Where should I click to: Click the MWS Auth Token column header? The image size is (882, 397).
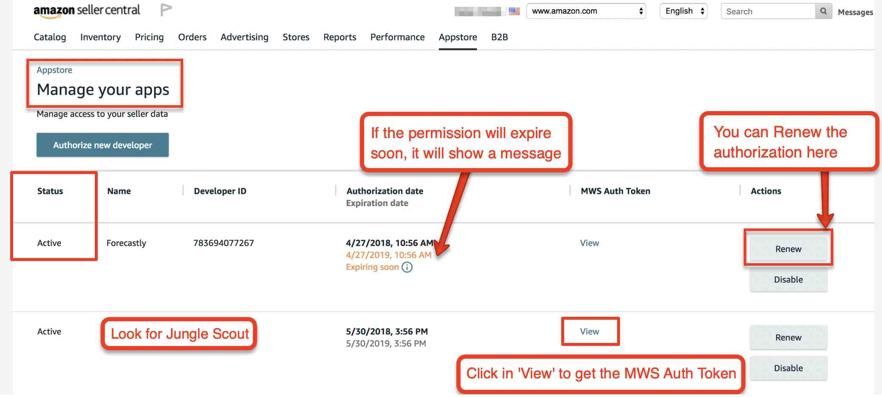615,191
